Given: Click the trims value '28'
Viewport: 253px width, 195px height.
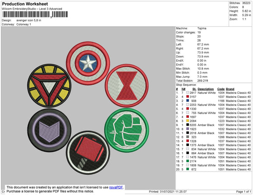Looking at the screenshot, I should [x=199, y=40].
